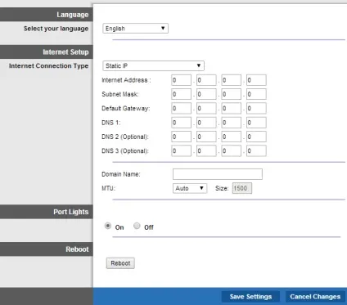Click second octet of DNS 3 (Optional)
347x305 pixels.
tap(206, 151)
